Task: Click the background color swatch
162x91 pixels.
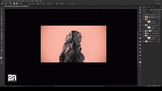Action: [x=2, y=59]
